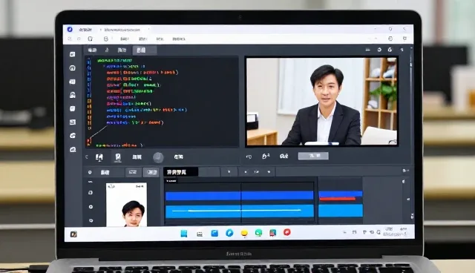Collapse toolbar using left chevron below code editor
This screenshot has height=273, width=475.
[87, 157]
